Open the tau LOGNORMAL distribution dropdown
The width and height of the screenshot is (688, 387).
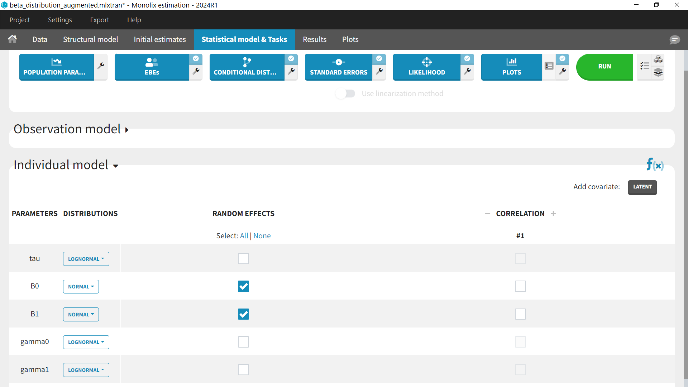(86, 259)
